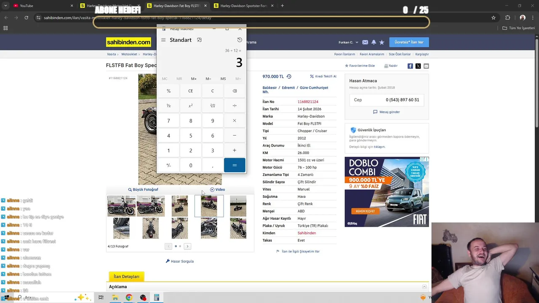Viewport: 539px width, 303px height.
Task: Click the MS memory store key
Action: tap(223, 79)
